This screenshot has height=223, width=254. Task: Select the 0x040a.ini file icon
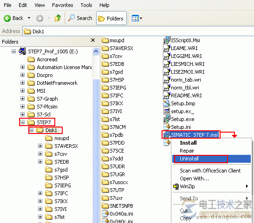coord(105,213)
